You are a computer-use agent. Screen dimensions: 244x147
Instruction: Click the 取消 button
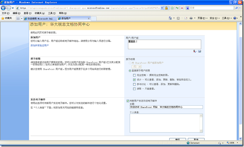coord(196,139)
